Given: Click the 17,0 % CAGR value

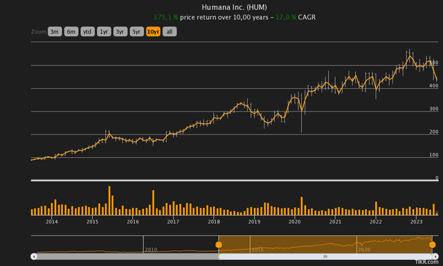Looking at the screenshot, I should click(x=286, y=17).
